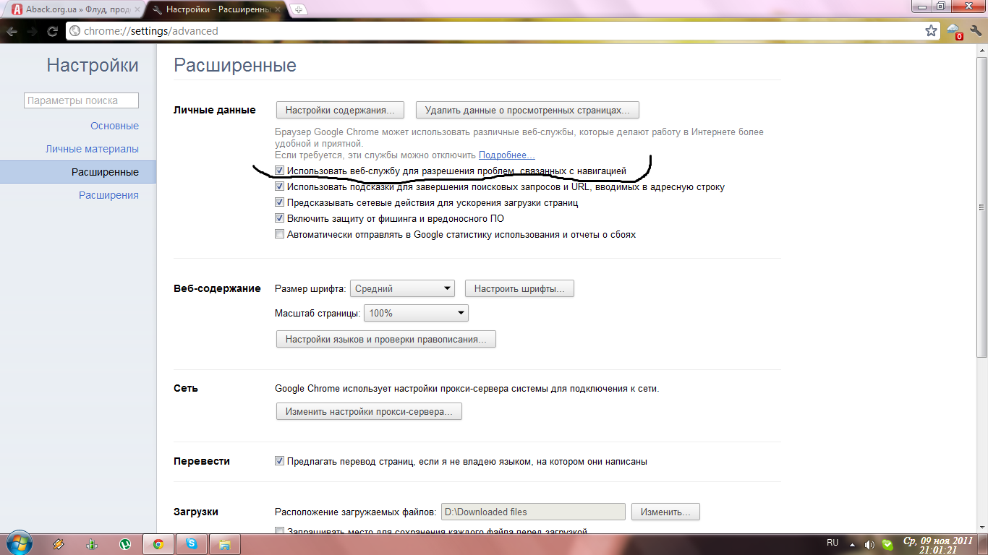Open Chrome from the taskbar
The width and height of the screenshot is (988, 555).
pos(158,544)
